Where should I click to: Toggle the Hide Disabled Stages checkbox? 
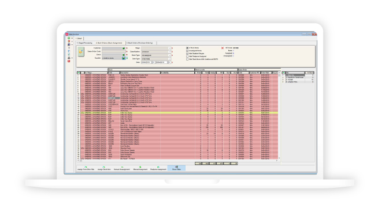pos(187,54)
